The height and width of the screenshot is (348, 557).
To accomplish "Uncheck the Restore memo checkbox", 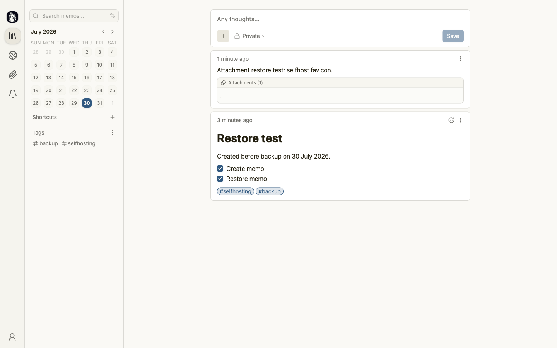I will coord(220,179).
